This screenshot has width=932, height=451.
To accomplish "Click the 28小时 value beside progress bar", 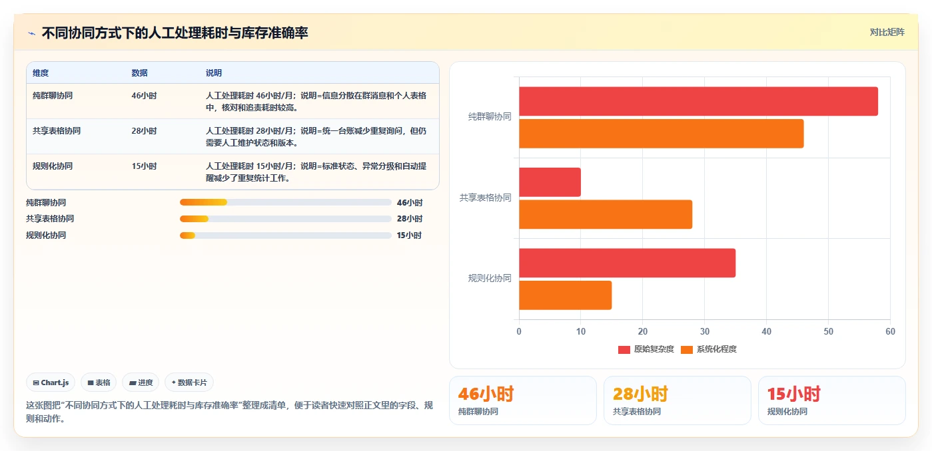I will pos(410,219).
